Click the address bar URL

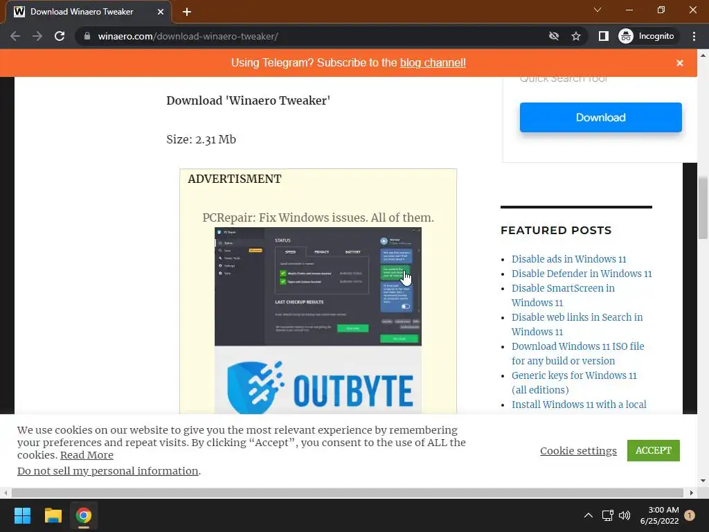pos(188,36)
